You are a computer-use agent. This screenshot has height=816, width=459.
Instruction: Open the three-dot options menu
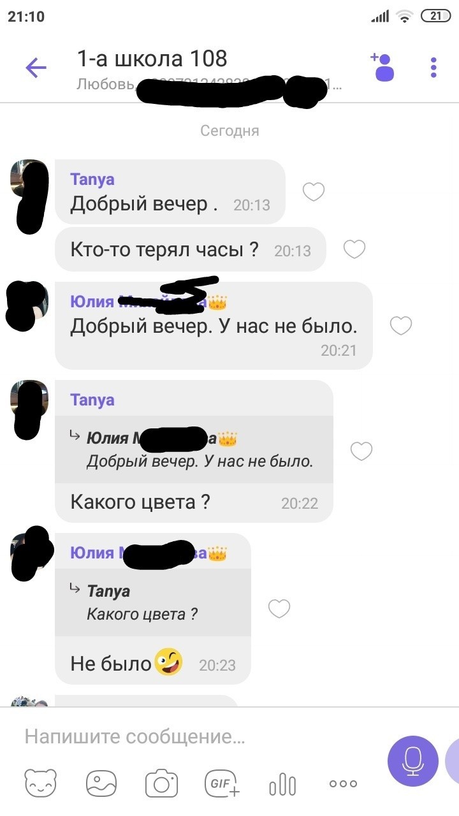pyautogui.click(x=433, y=68)
